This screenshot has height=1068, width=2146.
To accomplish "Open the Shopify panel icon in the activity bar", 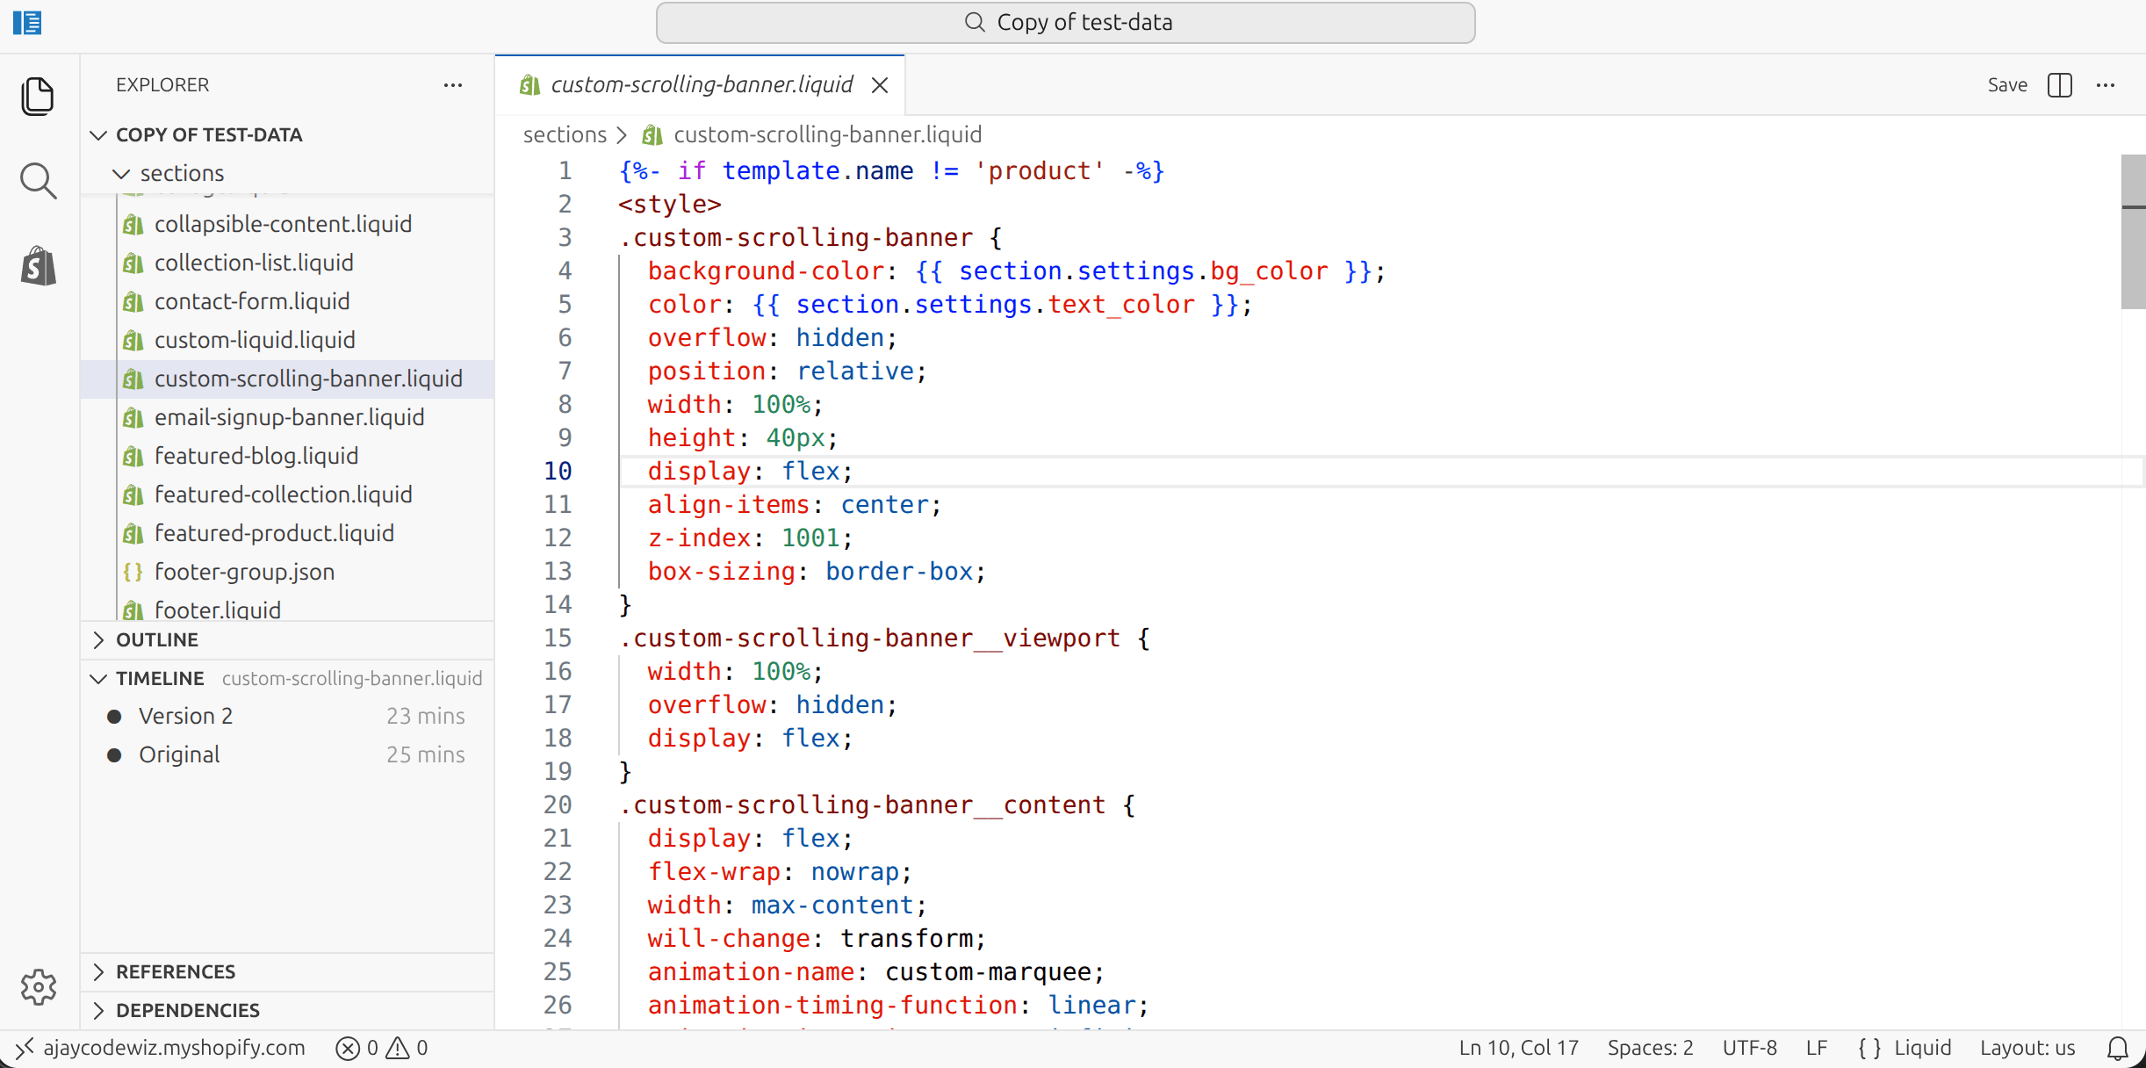I will (38, 265).
